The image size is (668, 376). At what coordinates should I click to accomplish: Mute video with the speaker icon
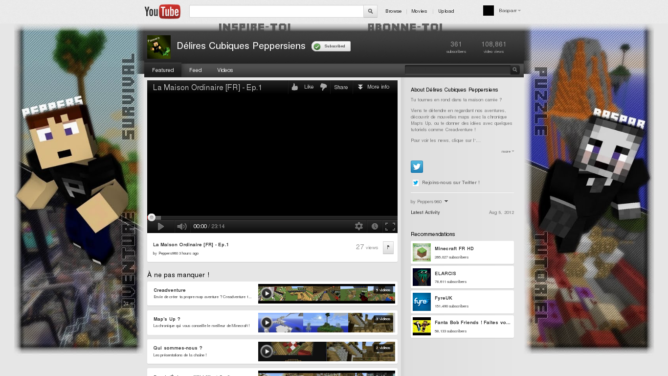click(182, 226)
